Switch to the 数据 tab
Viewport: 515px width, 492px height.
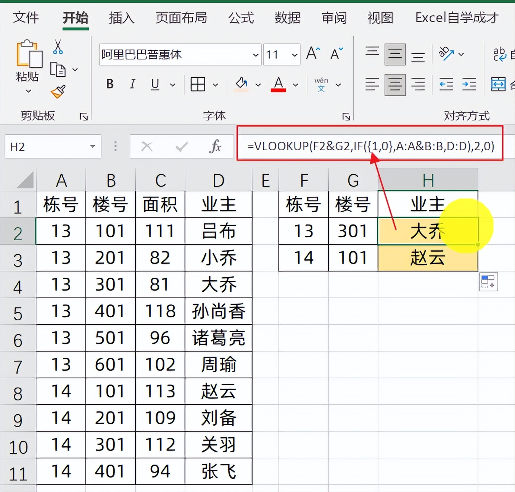pos(288,18)
